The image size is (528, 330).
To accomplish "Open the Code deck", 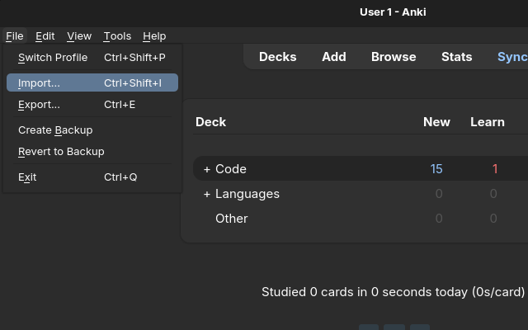I will 231,169.
